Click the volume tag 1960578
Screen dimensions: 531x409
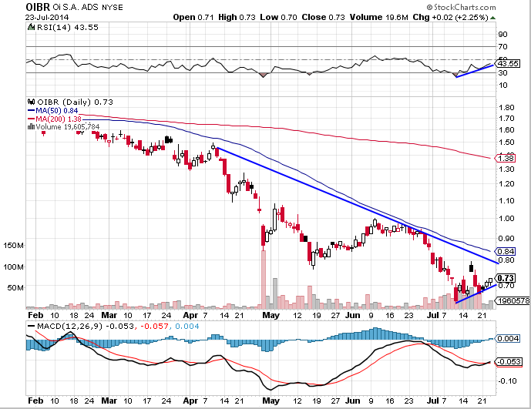point(513,300)
